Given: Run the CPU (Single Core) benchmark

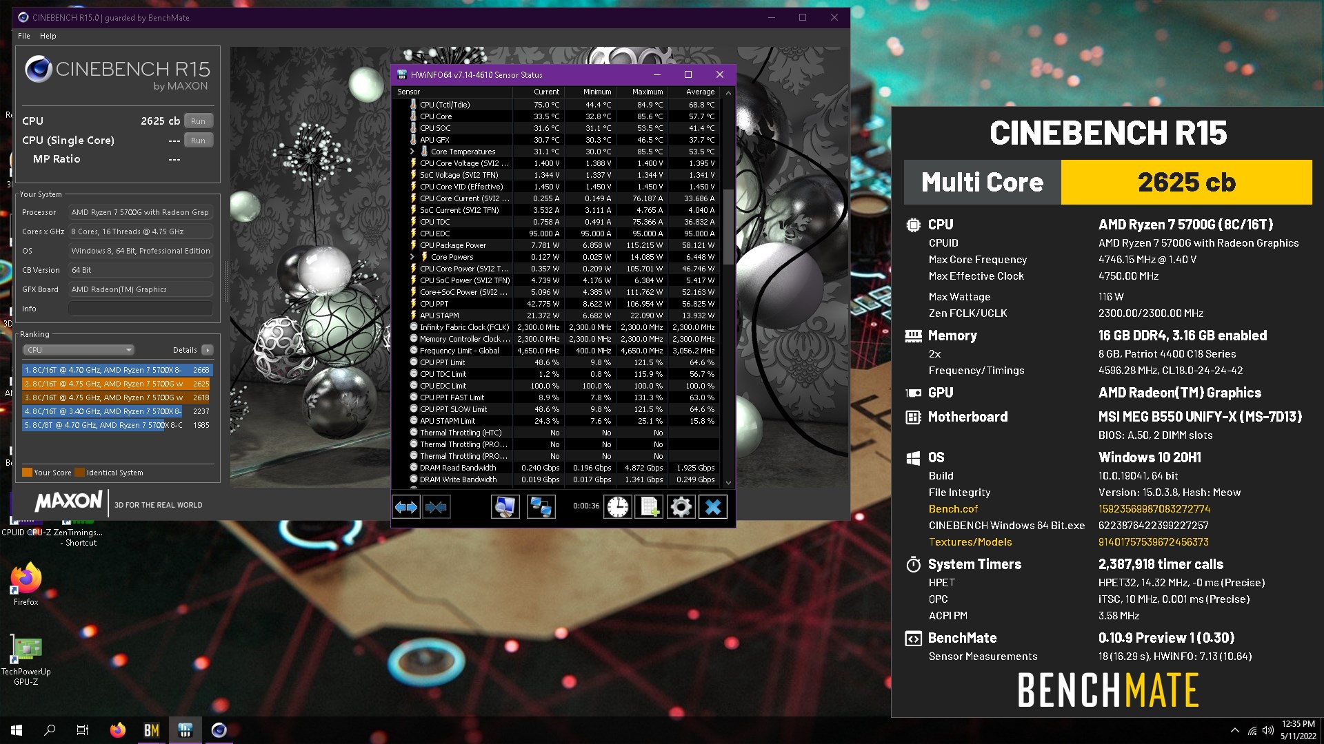Looking at the screenshot, I should (199, 141).
